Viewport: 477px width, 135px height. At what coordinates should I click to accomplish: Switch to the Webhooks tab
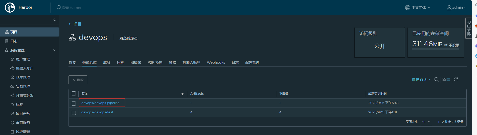(216, 62)
